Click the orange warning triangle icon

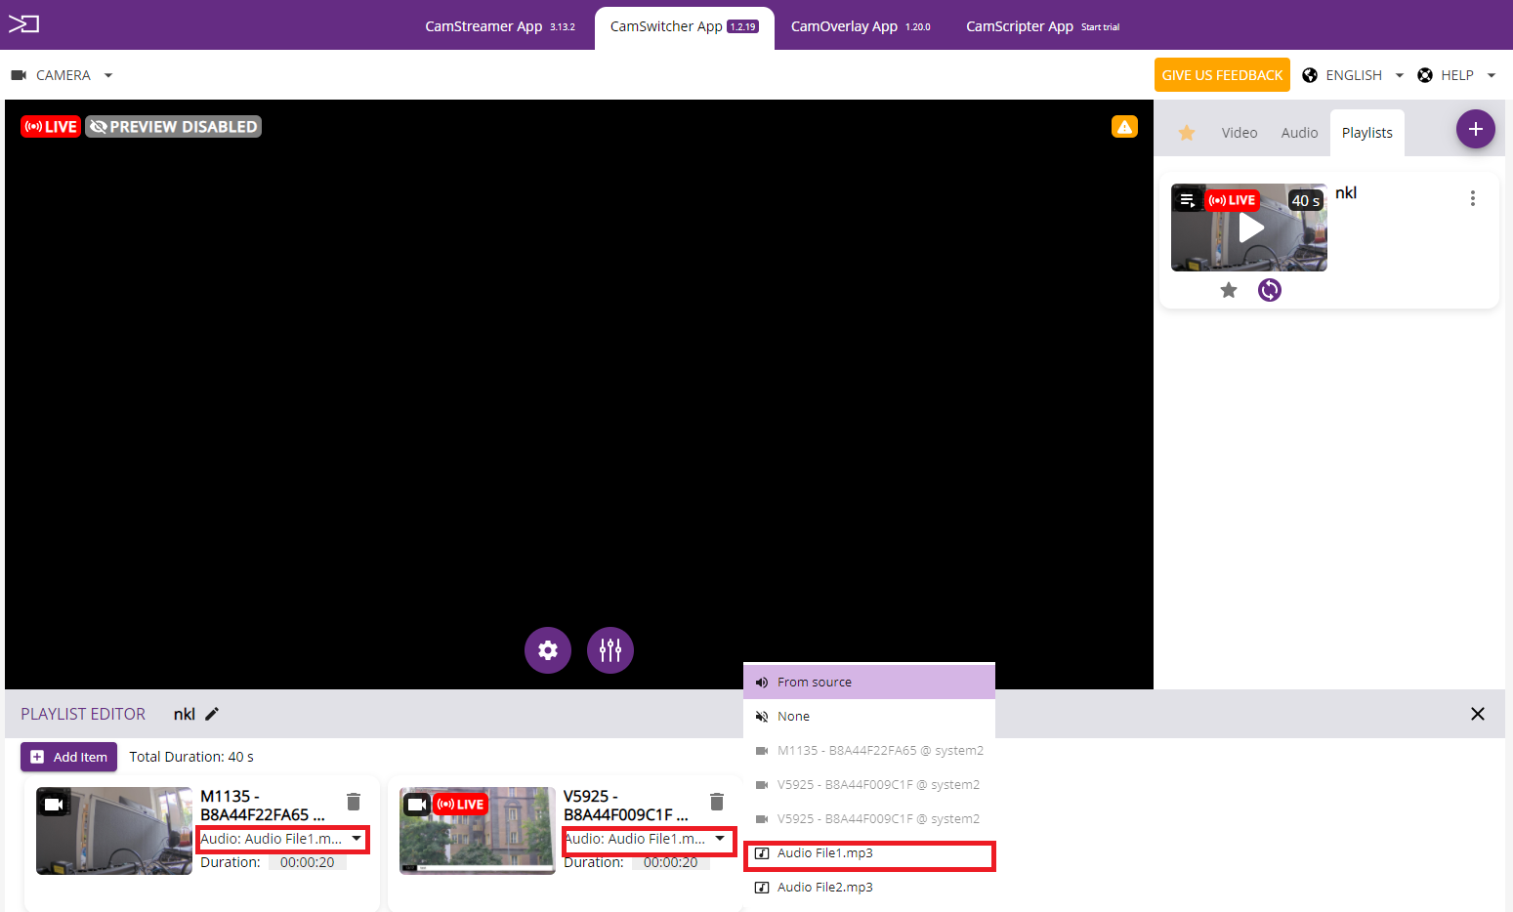[1124, 127]
